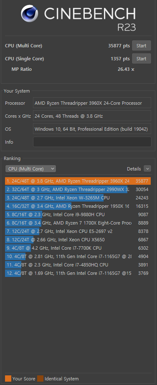Select the Ryzen 7 1700X ranking row

[78, 223]
